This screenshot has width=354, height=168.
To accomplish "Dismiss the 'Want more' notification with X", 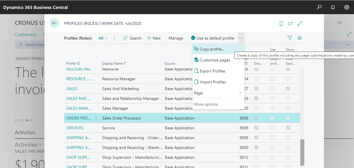I will tap(21, 45).
